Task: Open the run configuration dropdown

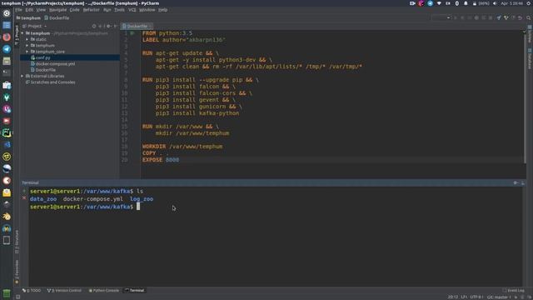Action: (441, 17)
